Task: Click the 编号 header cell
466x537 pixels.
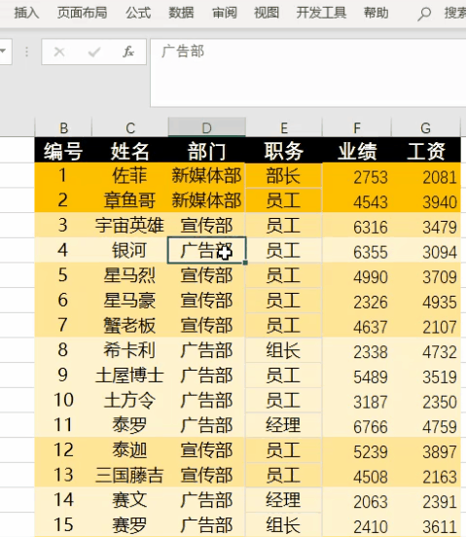Action: pyautogui.click(x=63, y=151)
